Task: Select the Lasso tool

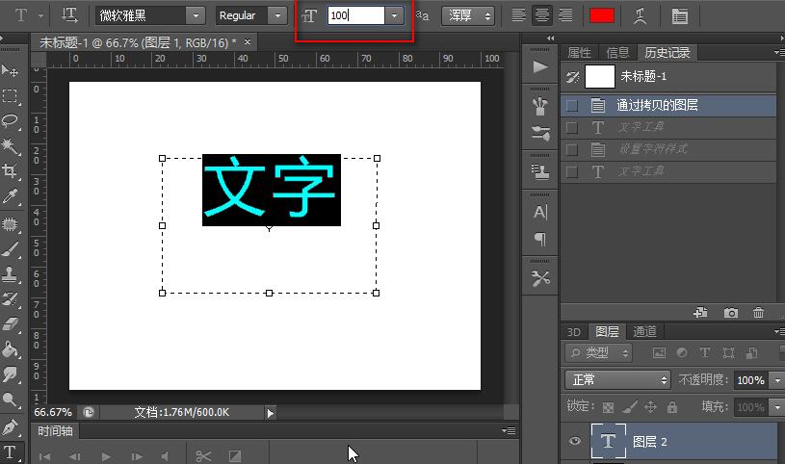Action: pos(11,120)
